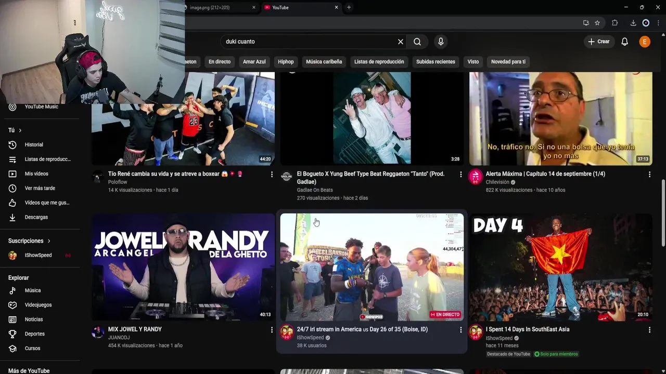This screenshot has height=374, width=666.
Task: Play the Alerta Máxima thumbnail
Action: coord(560,119)
